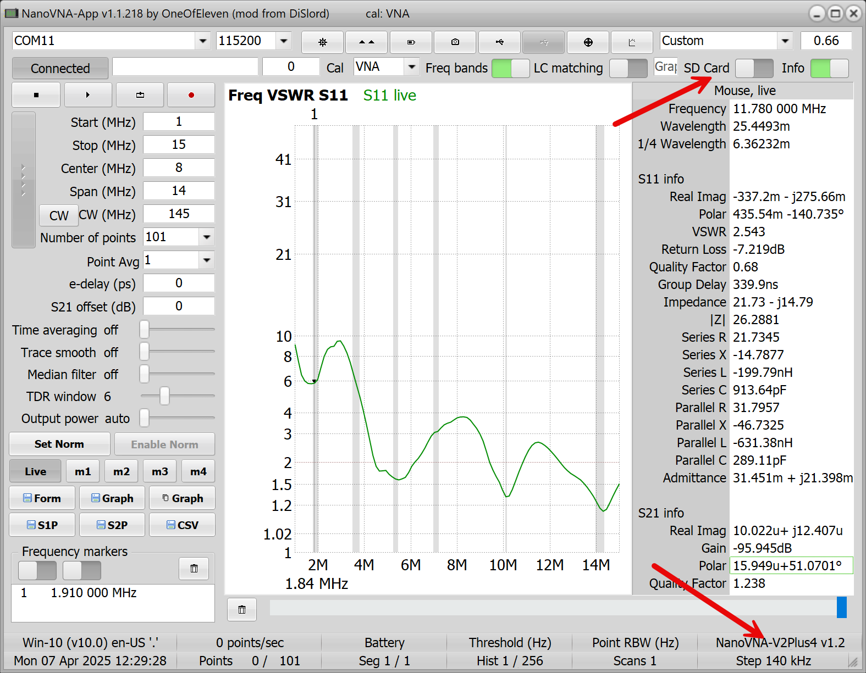Click the trash icon below the graph
The image size is (866, 673).
(242, 609)
